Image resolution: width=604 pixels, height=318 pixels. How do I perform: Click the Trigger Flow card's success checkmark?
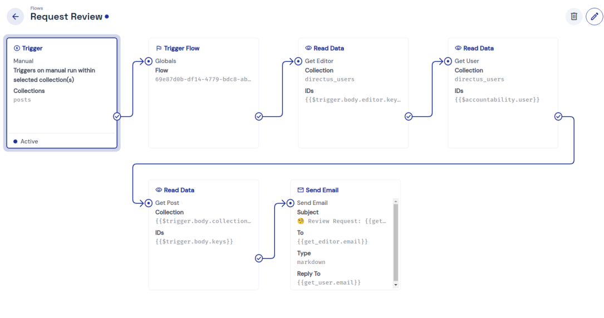point(259,116)
